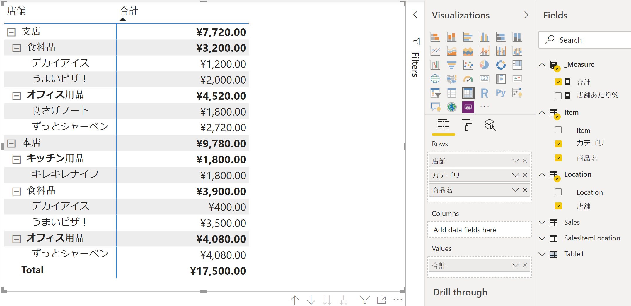Drill up with the up arrow icon

[295, 300]
